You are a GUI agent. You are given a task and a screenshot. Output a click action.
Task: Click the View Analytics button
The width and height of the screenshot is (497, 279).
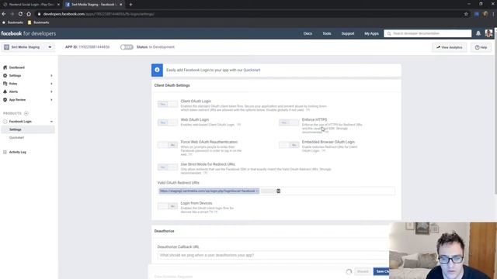449,47
